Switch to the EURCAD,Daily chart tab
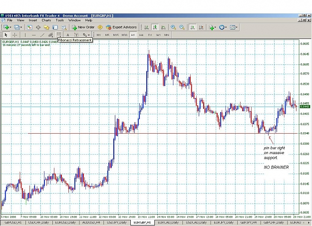This screenshot has height=226, width=312. 168,223
